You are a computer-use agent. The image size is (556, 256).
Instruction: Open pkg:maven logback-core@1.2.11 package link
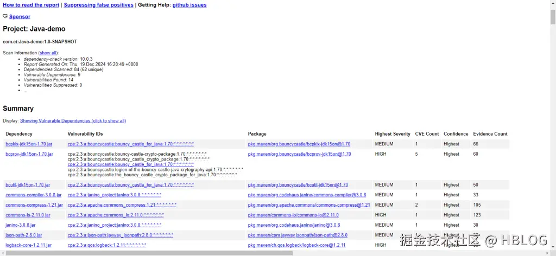click(x=297, y=245)
